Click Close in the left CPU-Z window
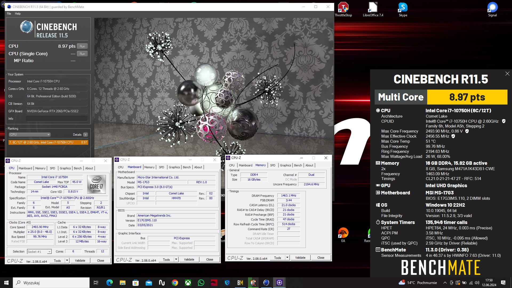This screenshot has width=512, height=288. [x=101, y=261]
